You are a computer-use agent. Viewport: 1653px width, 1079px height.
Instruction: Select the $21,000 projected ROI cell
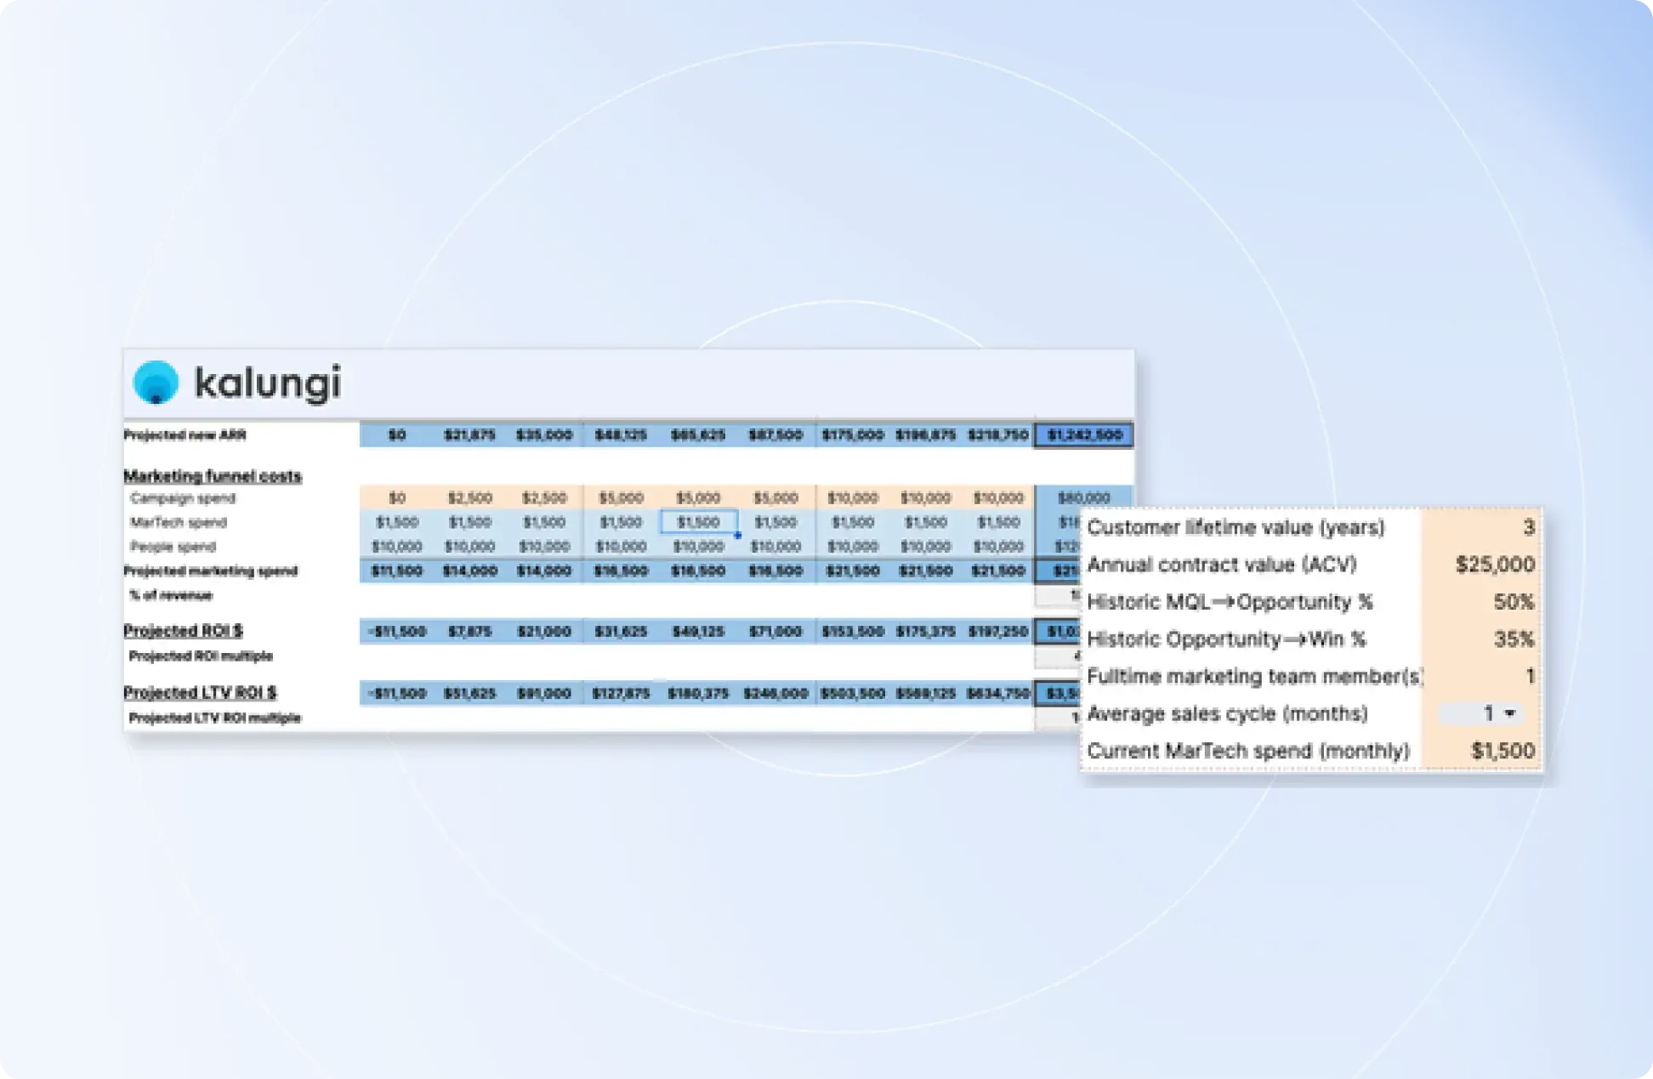pos(544,631)
